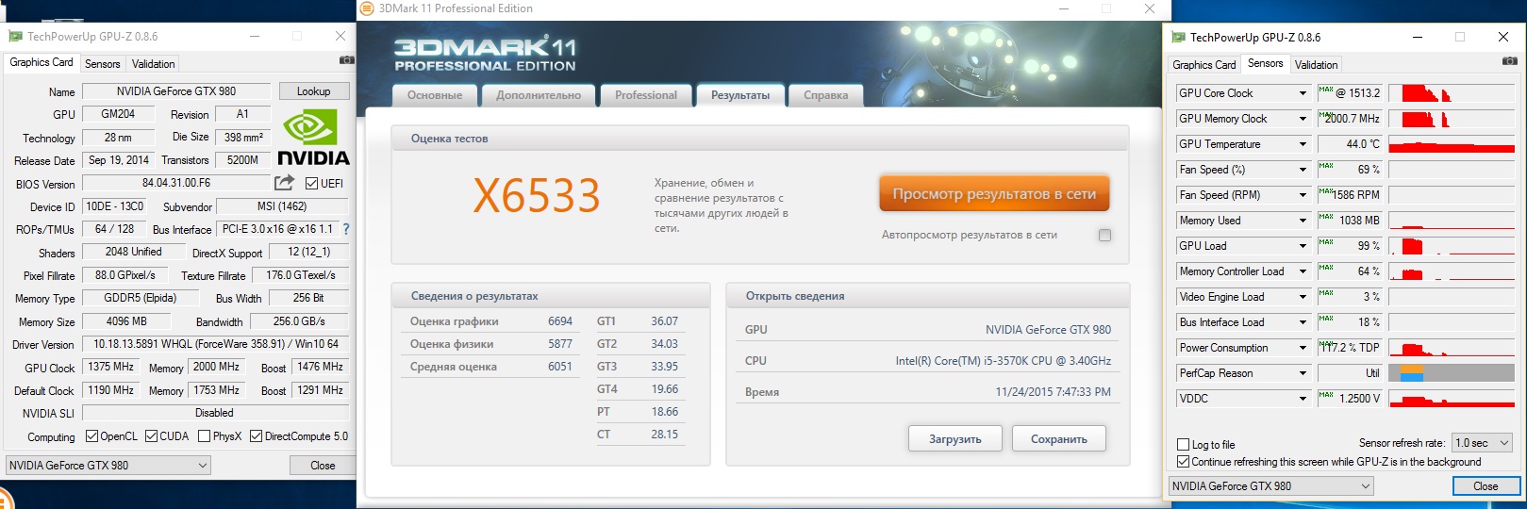Expand PerfCap Reason sensor dropdown
This screenshot has height=509, width=1527.
coord(1303,373)
